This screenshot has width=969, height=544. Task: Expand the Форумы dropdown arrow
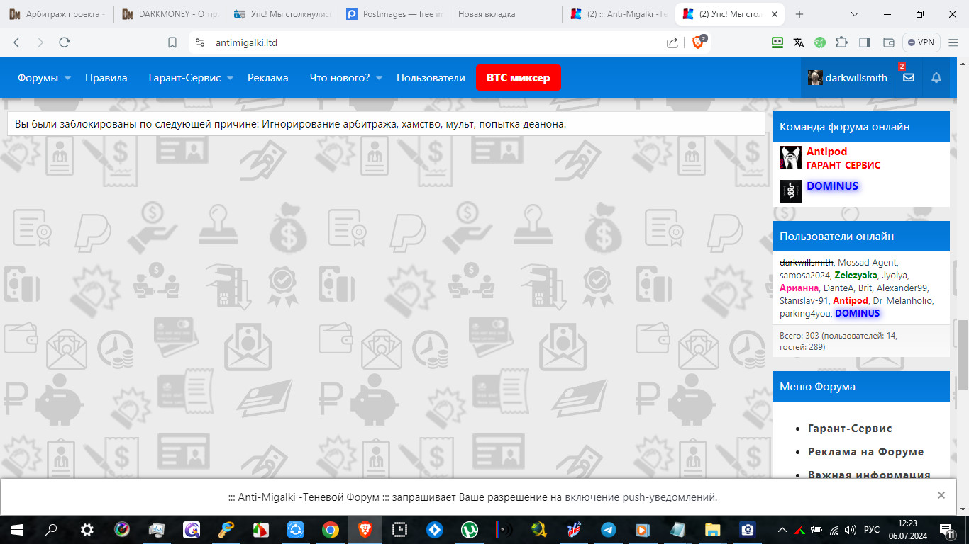pyautogui.click(x=68, y=78)
